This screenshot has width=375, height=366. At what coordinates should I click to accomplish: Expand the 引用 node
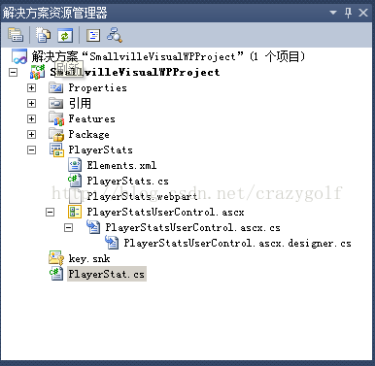pos(31,103)
